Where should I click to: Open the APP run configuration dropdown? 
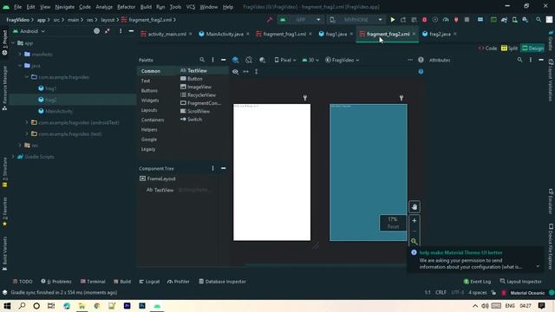click(301, 20)
